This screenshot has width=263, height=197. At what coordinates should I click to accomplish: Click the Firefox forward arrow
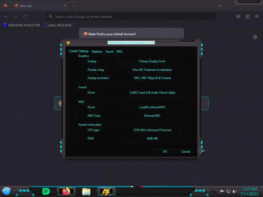[15, 17]
